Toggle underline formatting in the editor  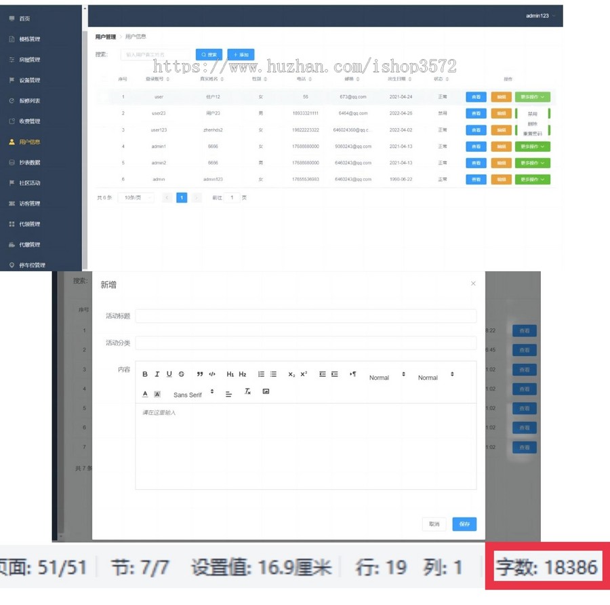point(169,374)
